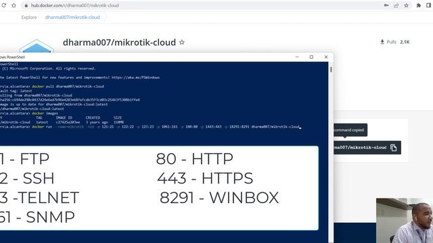Open saved passwords key icon
Image resolution: width=433 pixels, height=243 pixels.
[x=386, y=5]
